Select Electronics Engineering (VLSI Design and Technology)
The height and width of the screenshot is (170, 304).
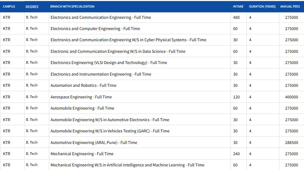[x=109, y=63]
